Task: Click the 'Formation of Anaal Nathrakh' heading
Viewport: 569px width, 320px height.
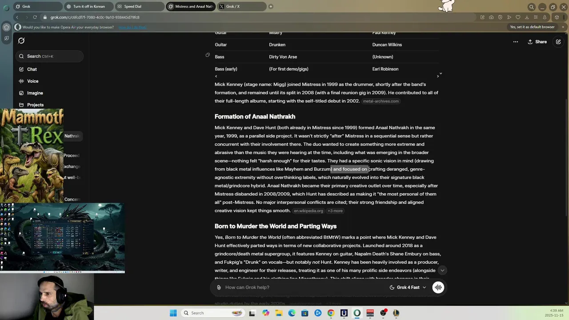Action: tap(255, 117)
